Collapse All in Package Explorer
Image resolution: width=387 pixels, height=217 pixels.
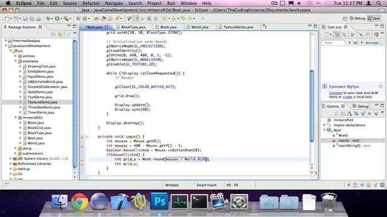tap(53, 34)
